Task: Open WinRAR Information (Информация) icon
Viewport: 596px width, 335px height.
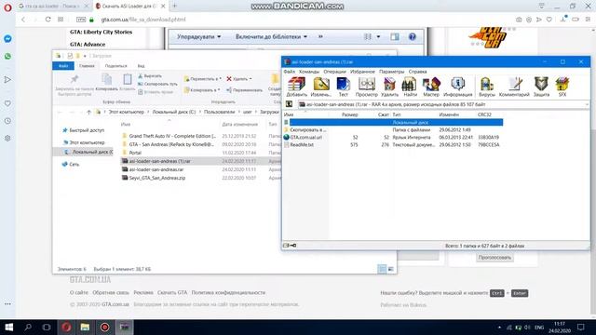Action: click(x=457, y=87)
